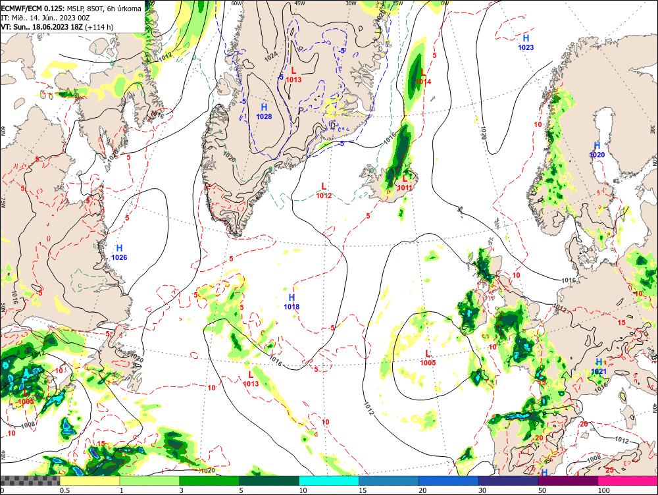Click the 'H 1021' high over central Europe
658x495 pixels.
pyautogui.click(x=599, y=366)
